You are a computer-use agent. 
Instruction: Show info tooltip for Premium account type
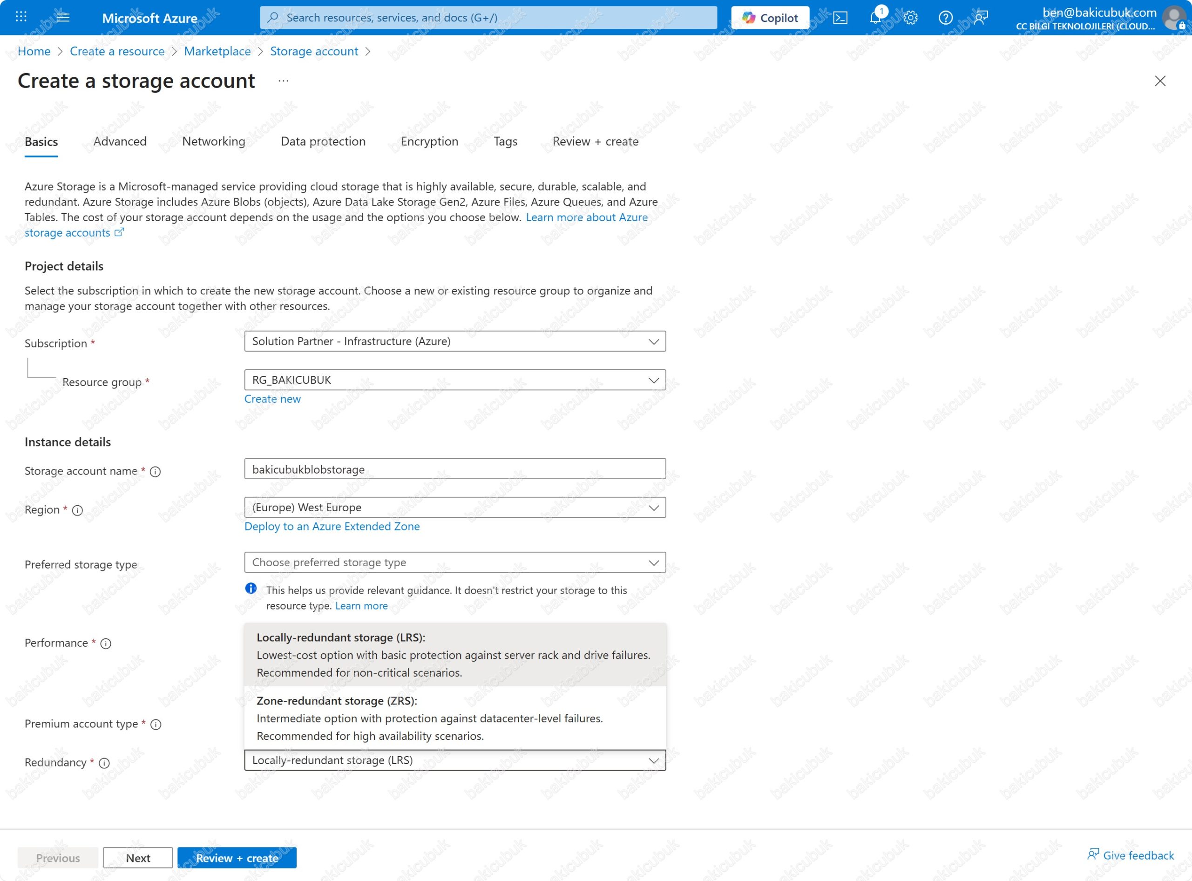click(x=156, y=724)
